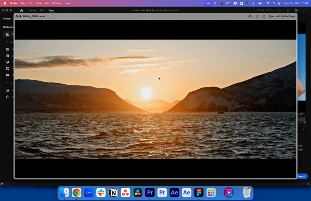311x201 pixels.
Task: Open Zoom from the Dock
Action: [x=89, y=192]
